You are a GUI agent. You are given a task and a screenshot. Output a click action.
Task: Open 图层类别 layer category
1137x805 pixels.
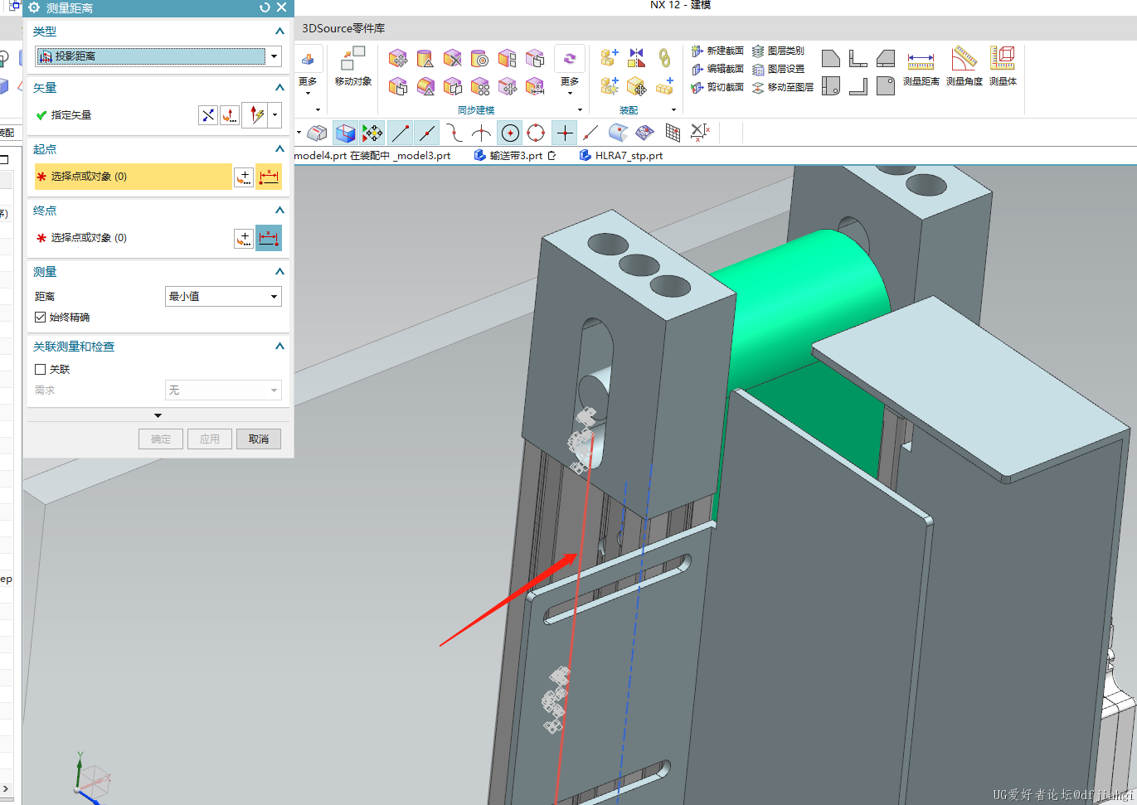pyautogui.click(x=778, y=51)
